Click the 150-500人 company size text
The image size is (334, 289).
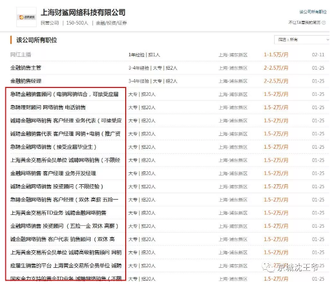pyautogui.click(x=77, y=23)
